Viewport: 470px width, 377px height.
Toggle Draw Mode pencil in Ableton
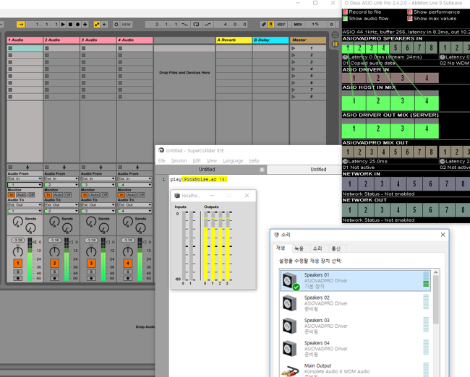pyautogui.click(x=263, y=25)
